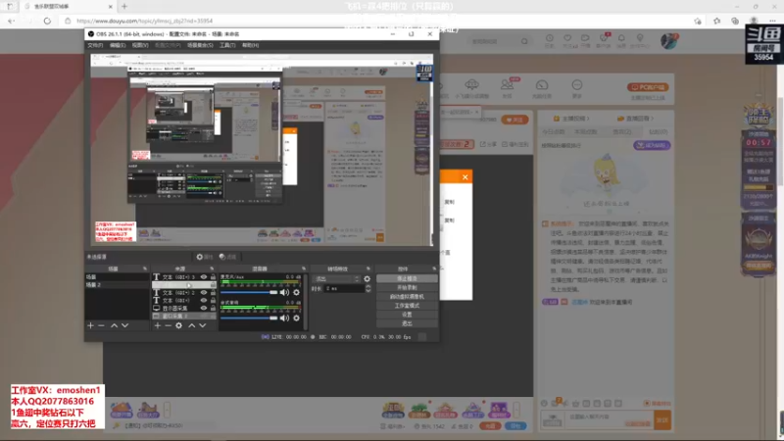The width and height of the screenshot is (784, 441).
Task: Toggle visibility of 文本 (GDI+) 2 source
Action: [x=204, y=292]
